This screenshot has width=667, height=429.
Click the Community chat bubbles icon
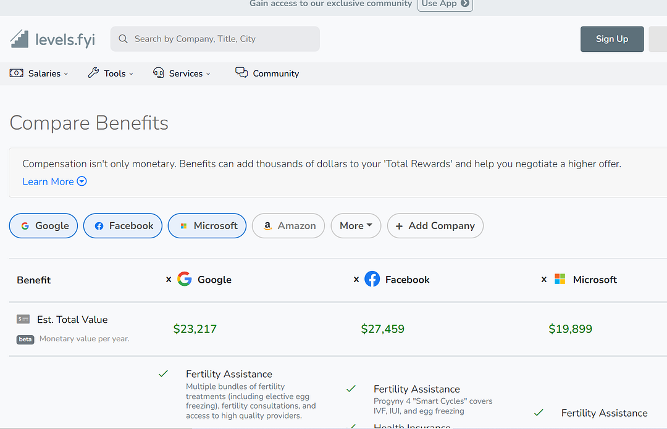[241, 72]
